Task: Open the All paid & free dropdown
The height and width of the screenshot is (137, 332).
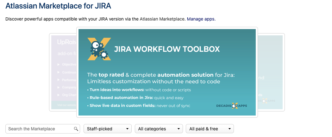Action: pyautogui.click(x=210, y=129)
